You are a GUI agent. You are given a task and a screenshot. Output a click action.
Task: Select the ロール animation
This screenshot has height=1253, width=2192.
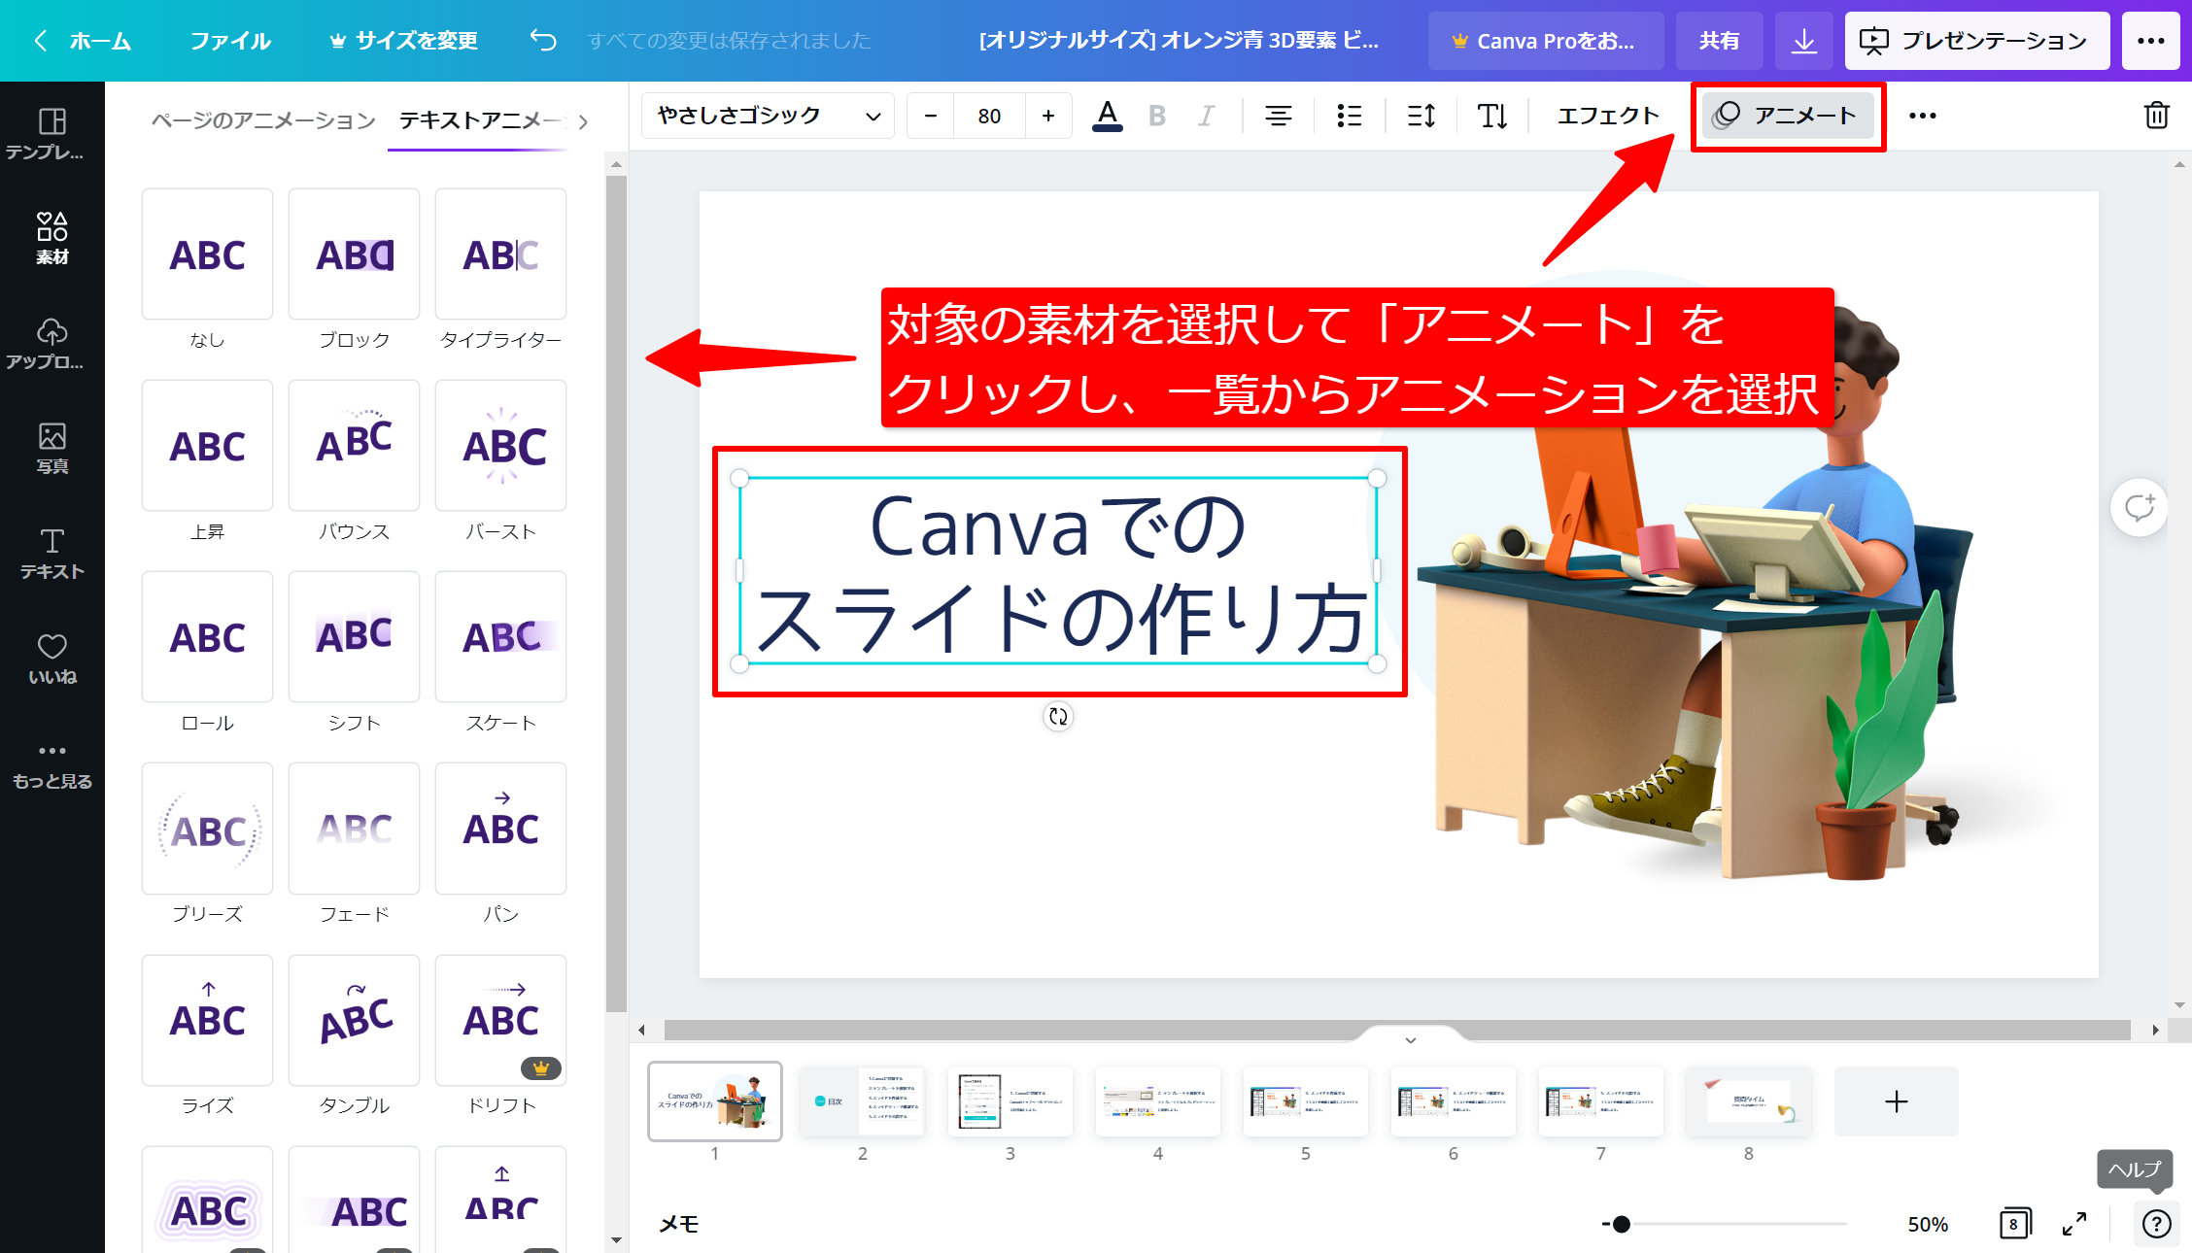(x=207, y=637)
